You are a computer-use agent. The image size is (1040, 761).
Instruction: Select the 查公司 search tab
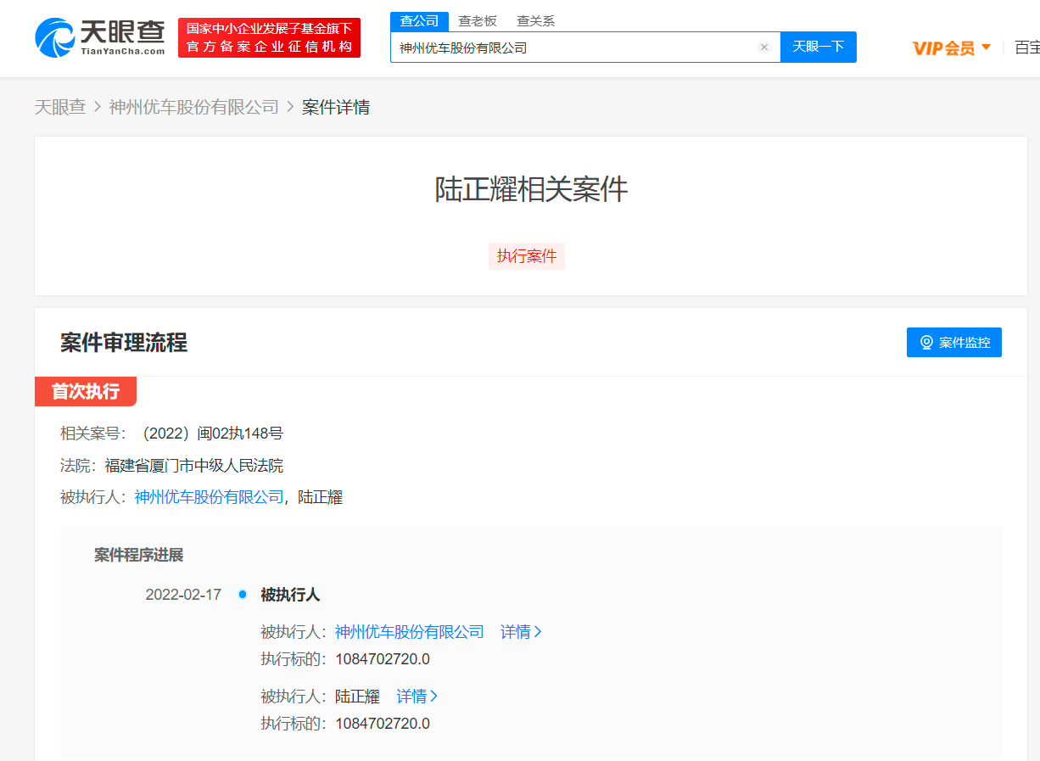(x=419, y=21)
